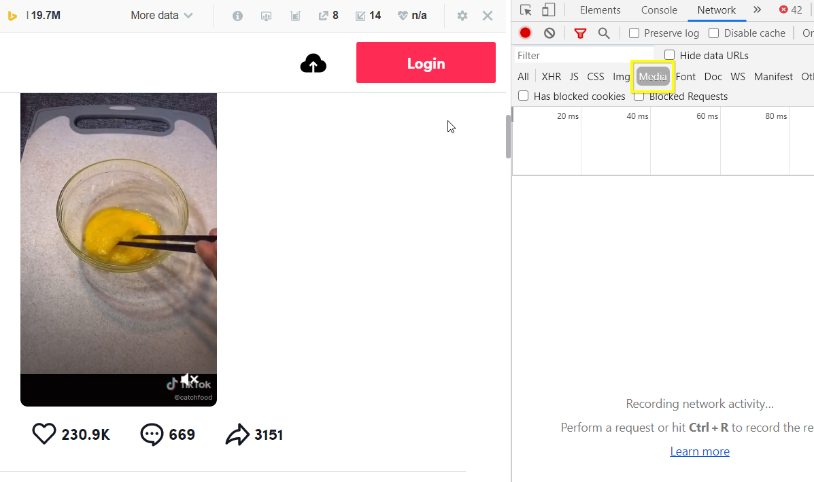This screenshot has width=814, height=482.
Task: Select the inspect element picker tool
Action: click(526, 10)
